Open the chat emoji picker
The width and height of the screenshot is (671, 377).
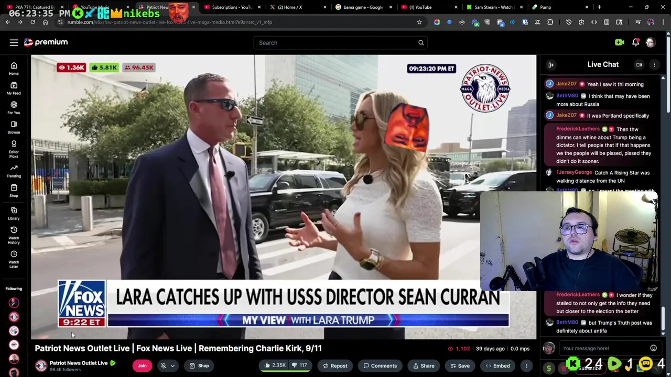(x=653, y=348)
